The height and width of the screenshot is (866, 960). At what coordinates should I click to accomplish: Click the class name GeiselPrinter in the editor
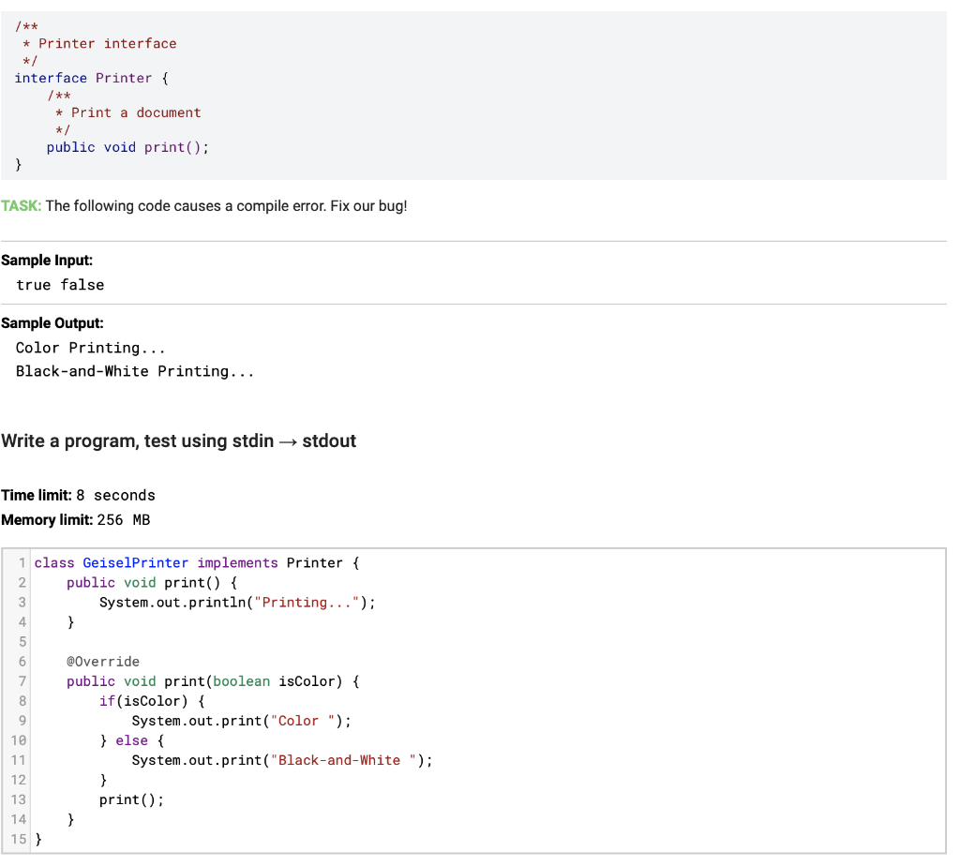[x=135, y=562]
